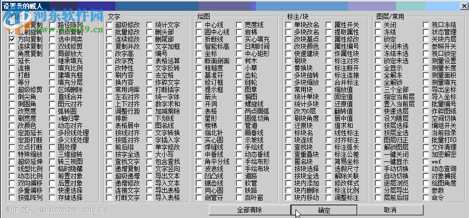This screenshot has height=218, width=469.
Task: Uncheck the 方向复制 checkbox
Action: [x=12, y=39]
